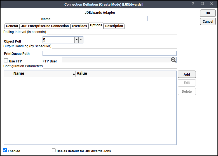
Task: Toggle the Use FTP checkbox
Action: [6, 60]
